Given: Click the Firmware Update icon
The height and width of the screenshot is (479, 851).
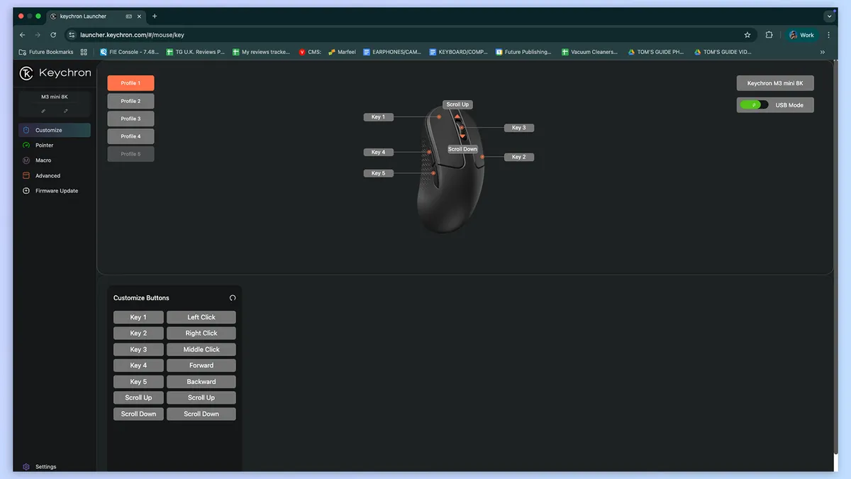Looking at the screenshot, I should (x=26, y=191).
